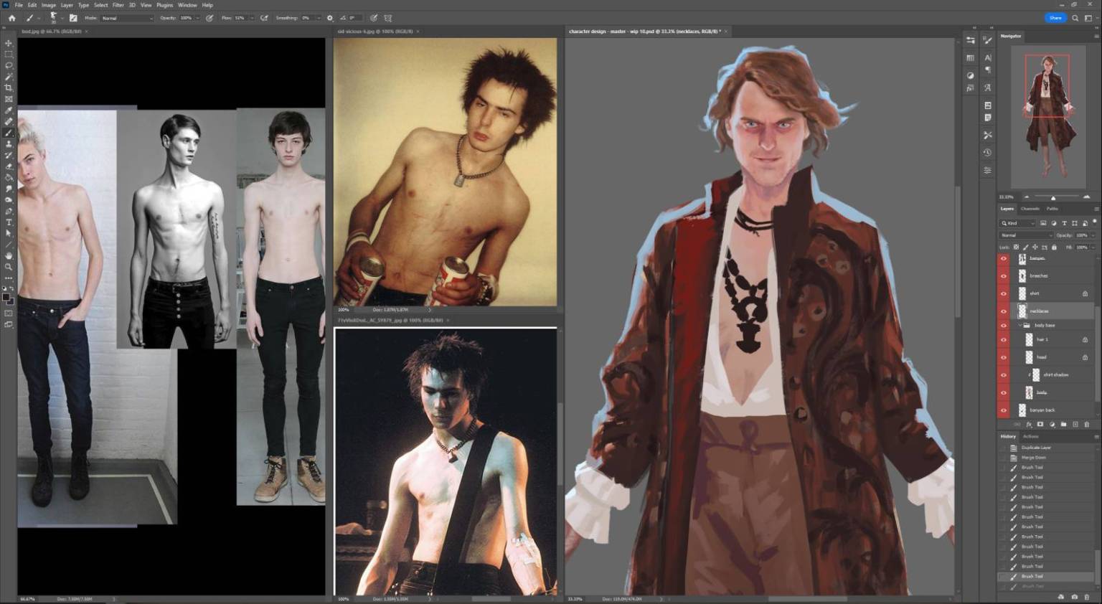
Task: Hide the banyan back layer
Action: (1003, 410)
